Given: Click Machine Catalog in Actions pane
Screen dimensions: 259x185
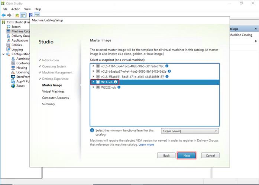Looking at the screenshot, I should click(241, 35).
